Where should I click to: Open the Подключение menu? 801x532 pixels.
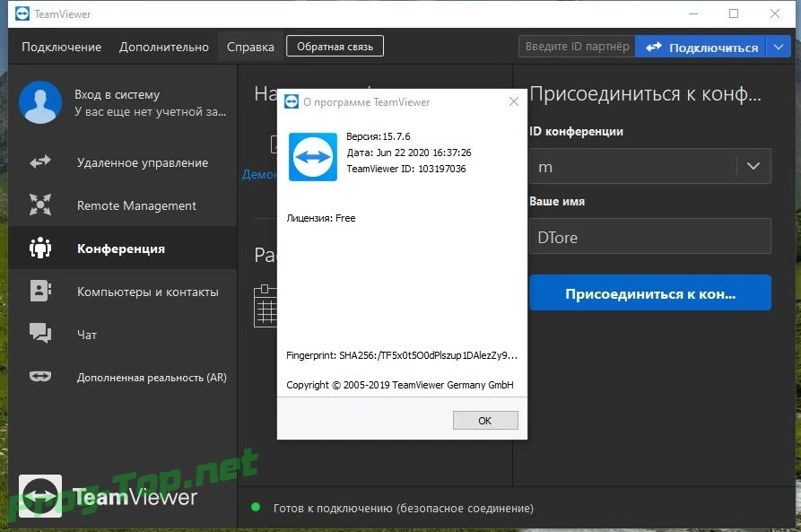click(61, 47)
